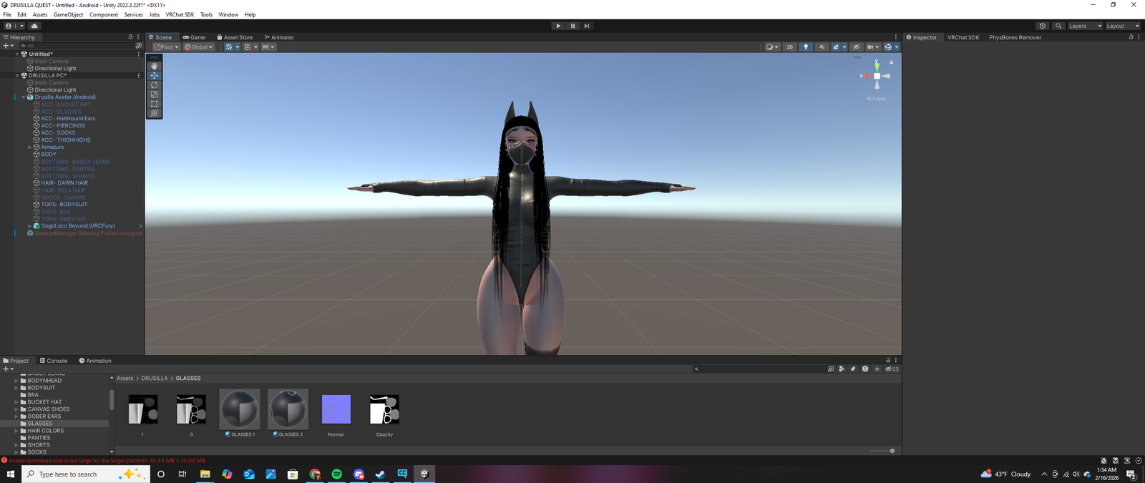1145x483 pixels.
Task: Switch to the VRChat SDK tab
Action: pyautogui.click(x=963, y=37)
